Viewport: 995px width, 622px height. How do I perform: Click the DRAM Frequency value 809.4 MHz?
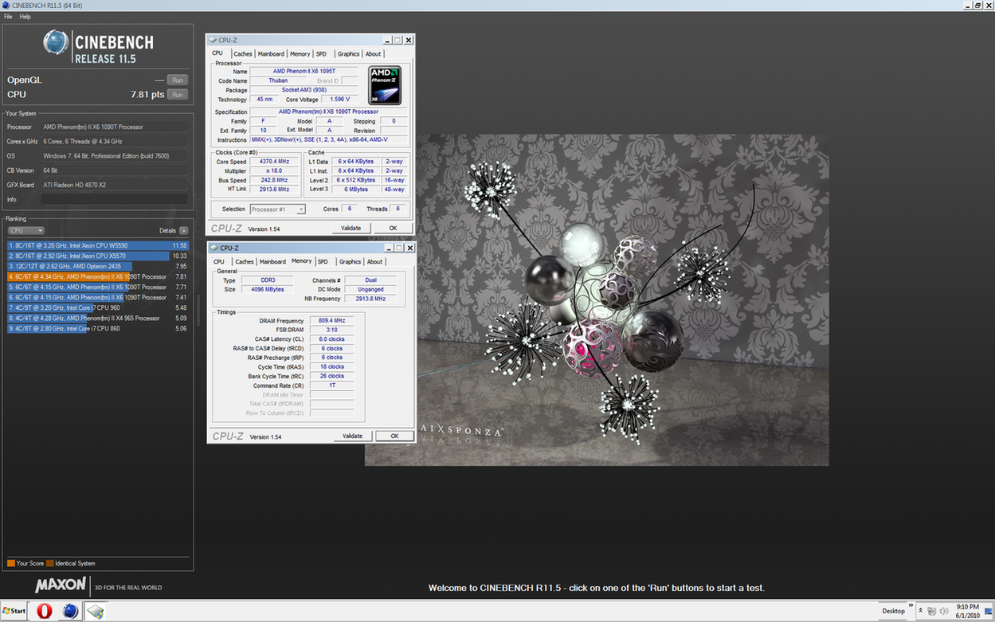[333, 321]
